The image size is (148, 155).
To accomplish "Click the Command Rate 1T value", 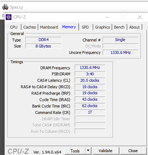I will click(x=90, y=112).
